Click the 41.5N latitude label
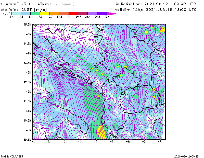The width and height of the screenshot is (204, 158). click(x=28, y=101)
